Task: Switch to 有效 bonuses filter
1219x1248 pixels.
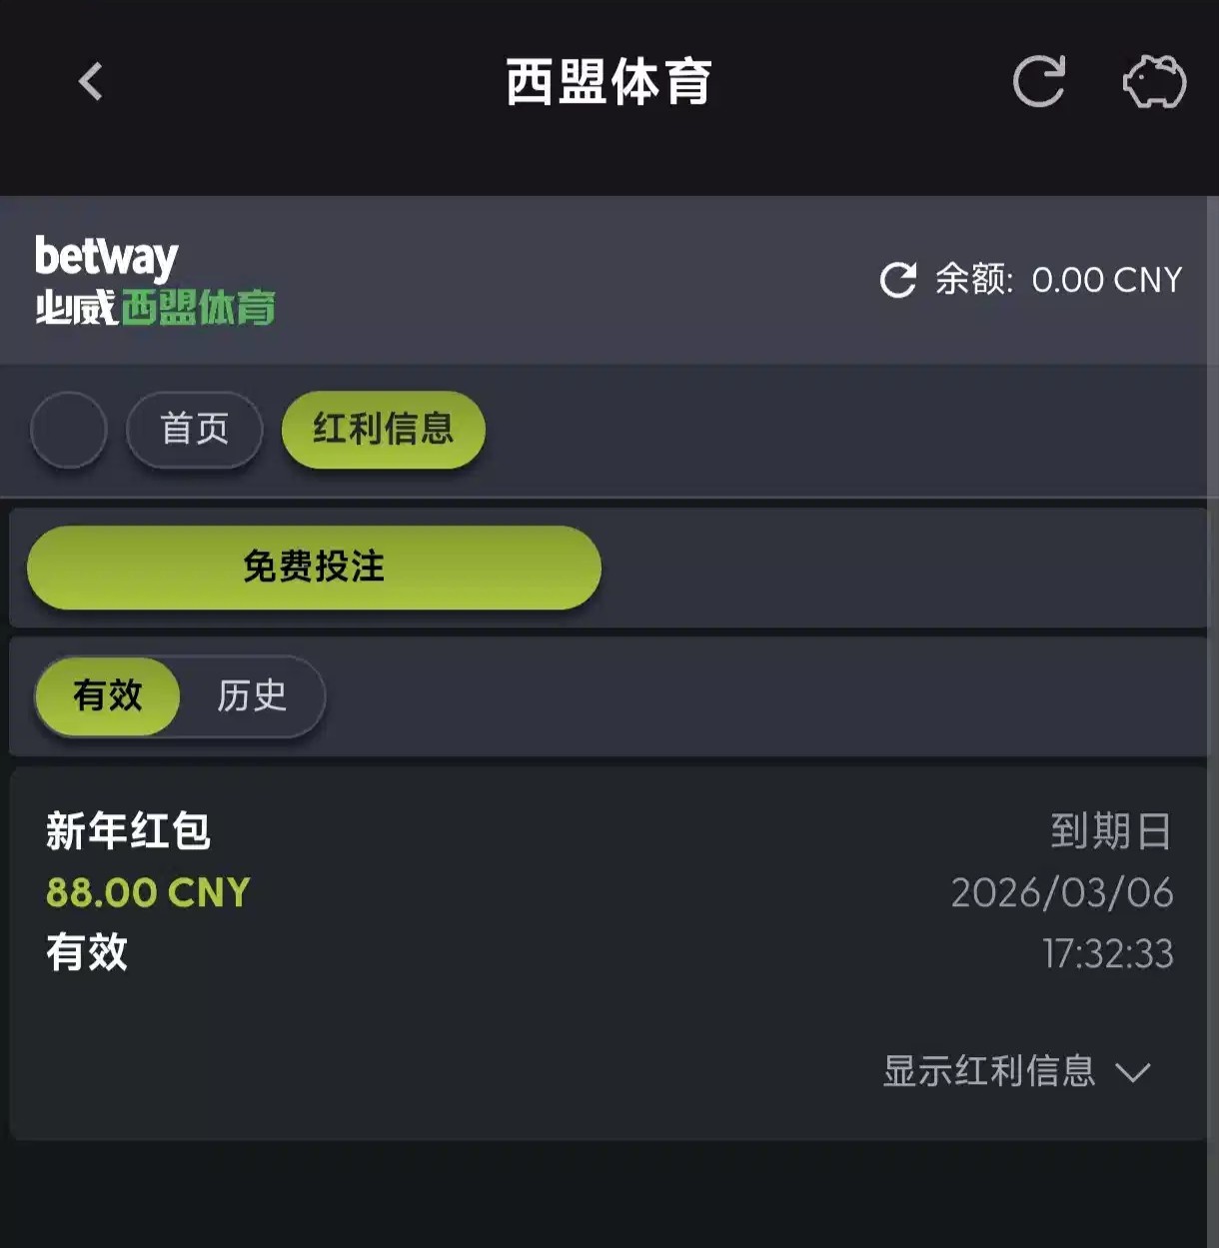Action: (x=108, y=695)
